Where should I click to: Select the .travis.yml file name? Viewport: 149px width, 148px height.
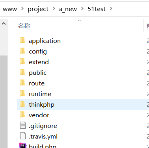pyautogui.click(x=43, y=137)
